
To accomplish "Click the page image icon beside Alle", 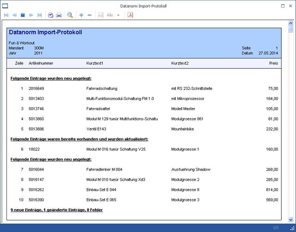I will (100, 15).
